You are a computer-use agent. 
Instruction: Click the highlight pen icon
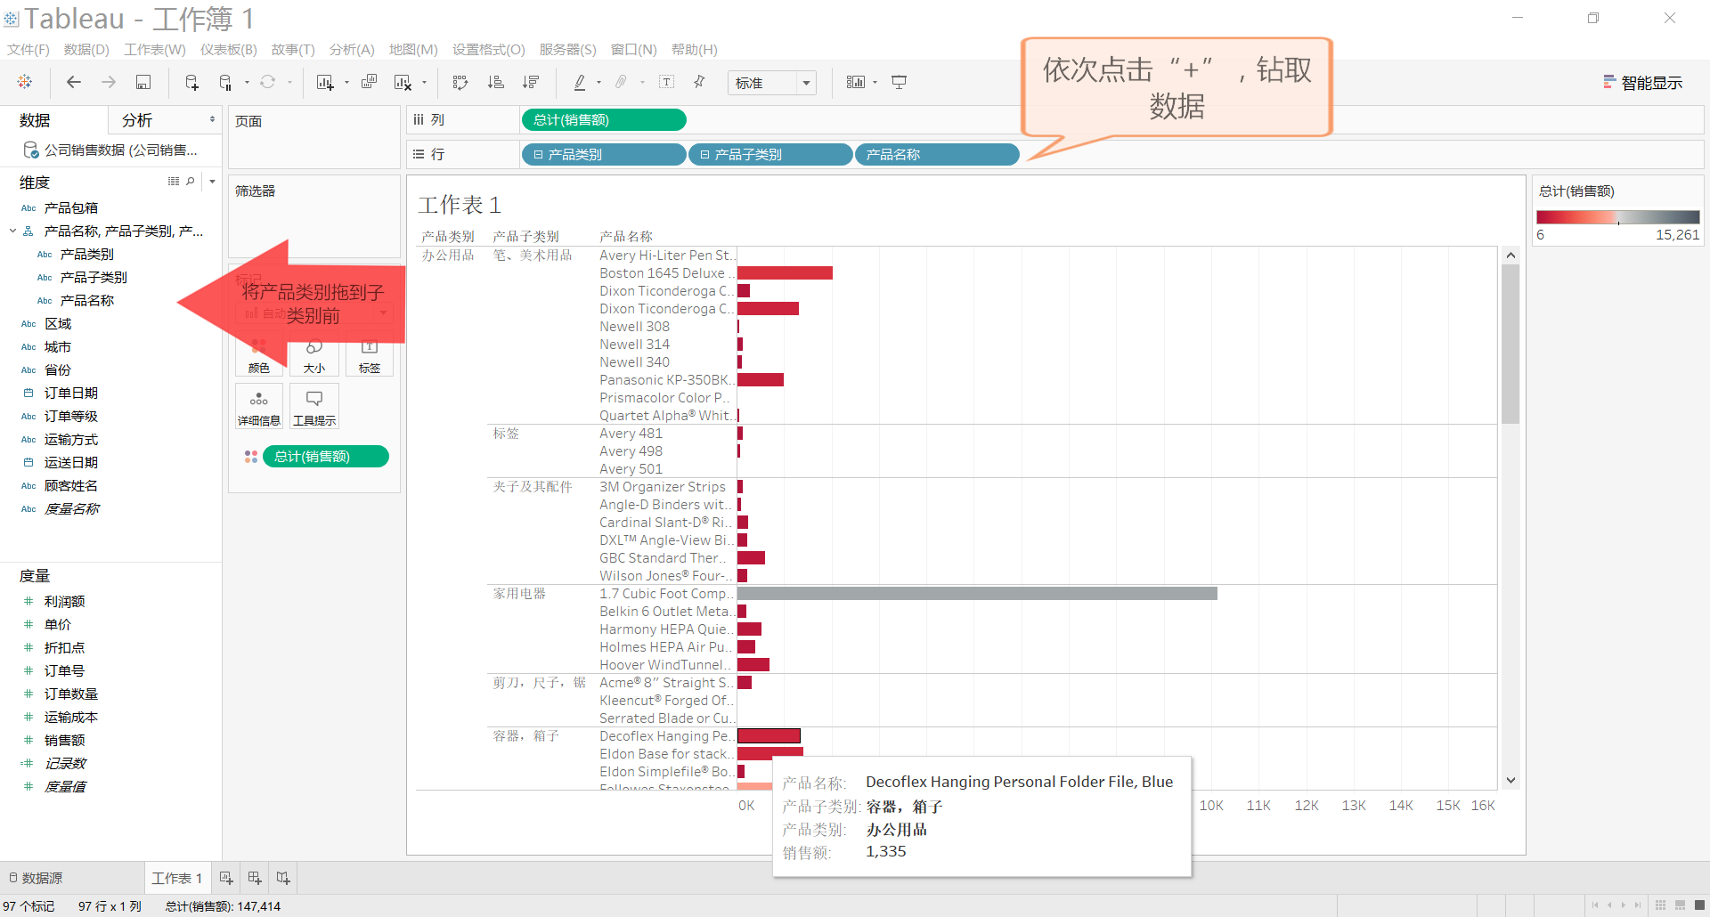580,82
